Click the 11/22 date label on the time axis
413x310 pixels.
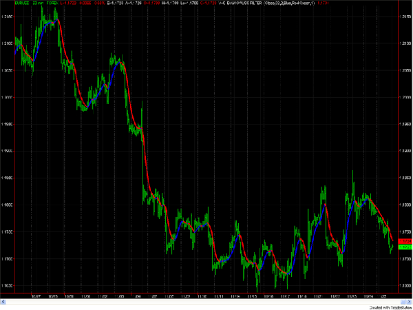335,296
